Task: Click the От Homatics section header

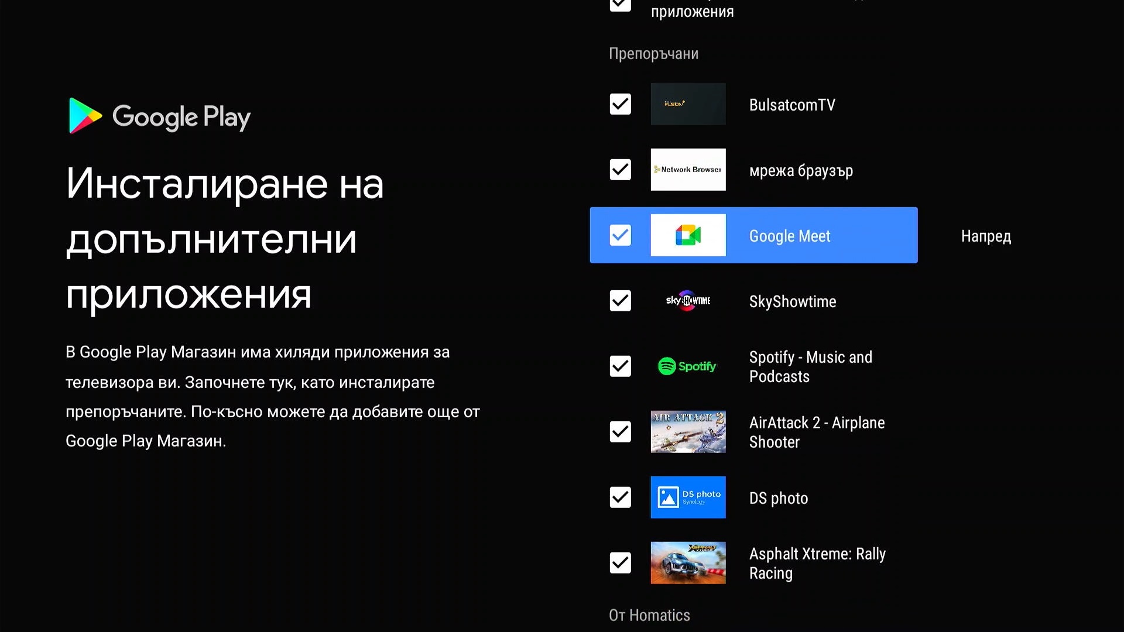Action: pos(649,615)
